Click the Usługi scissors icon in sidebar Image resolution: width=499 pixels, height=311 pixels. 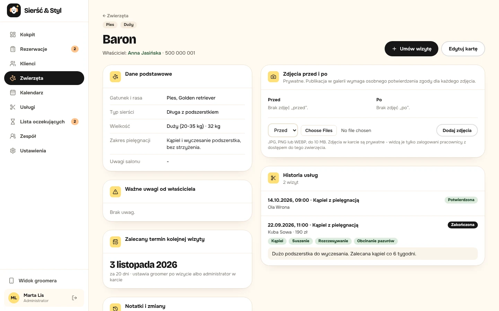[x=13, y=107]
